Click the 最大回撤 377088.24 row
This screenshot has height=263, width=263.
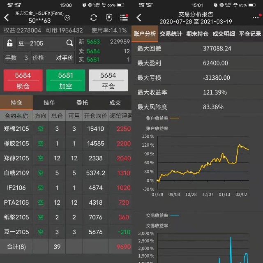click(x=197, y=48)
